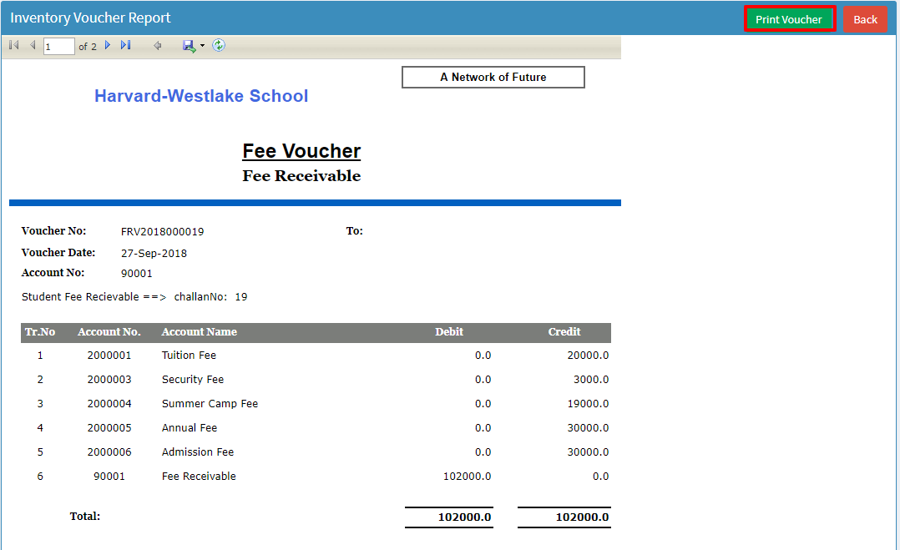Go to next report page

click(108, 45)
